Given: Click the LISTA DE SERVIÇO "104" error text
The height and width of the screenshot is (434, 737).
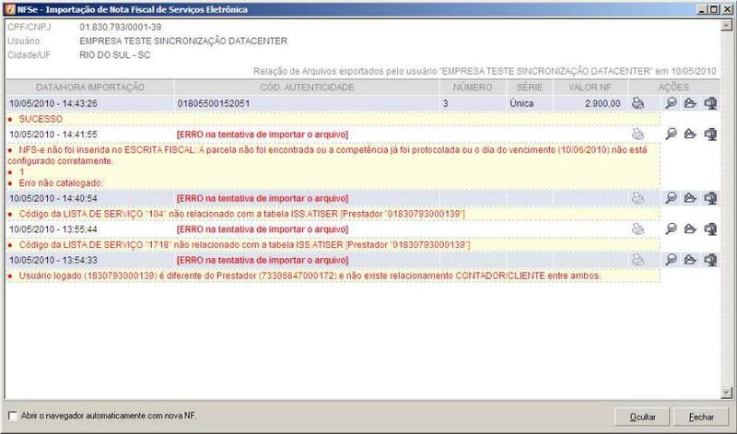Looking at the screenshot, I should click(x=242, y=214).
